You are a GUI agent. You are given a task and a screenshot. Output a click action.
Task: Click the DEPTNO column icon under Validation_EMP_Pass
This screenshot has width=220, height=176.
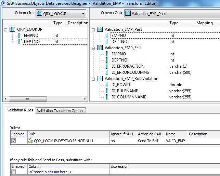coord(107,42)
